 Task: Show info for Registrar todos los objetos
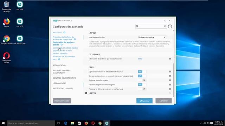click(x=170, y=80)
